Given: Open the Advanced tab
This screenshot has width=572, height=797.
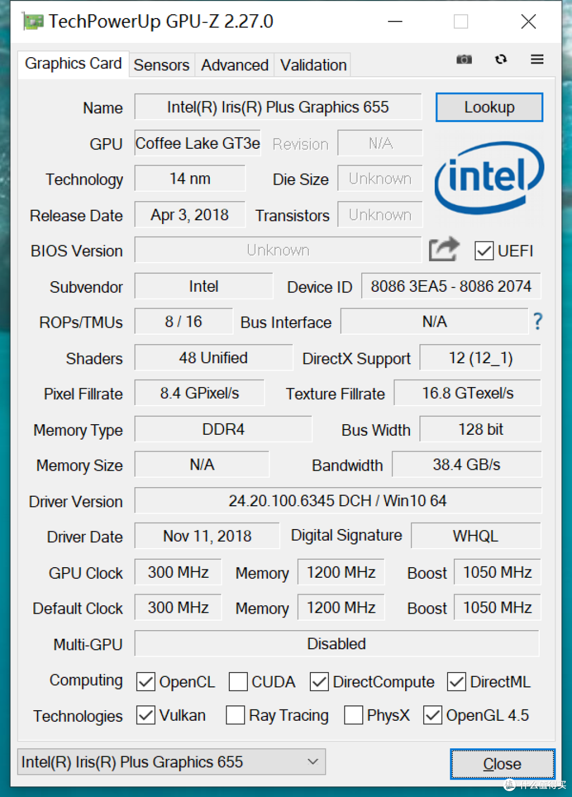Looking at the screenshot, I should click(x=235, y=65).
